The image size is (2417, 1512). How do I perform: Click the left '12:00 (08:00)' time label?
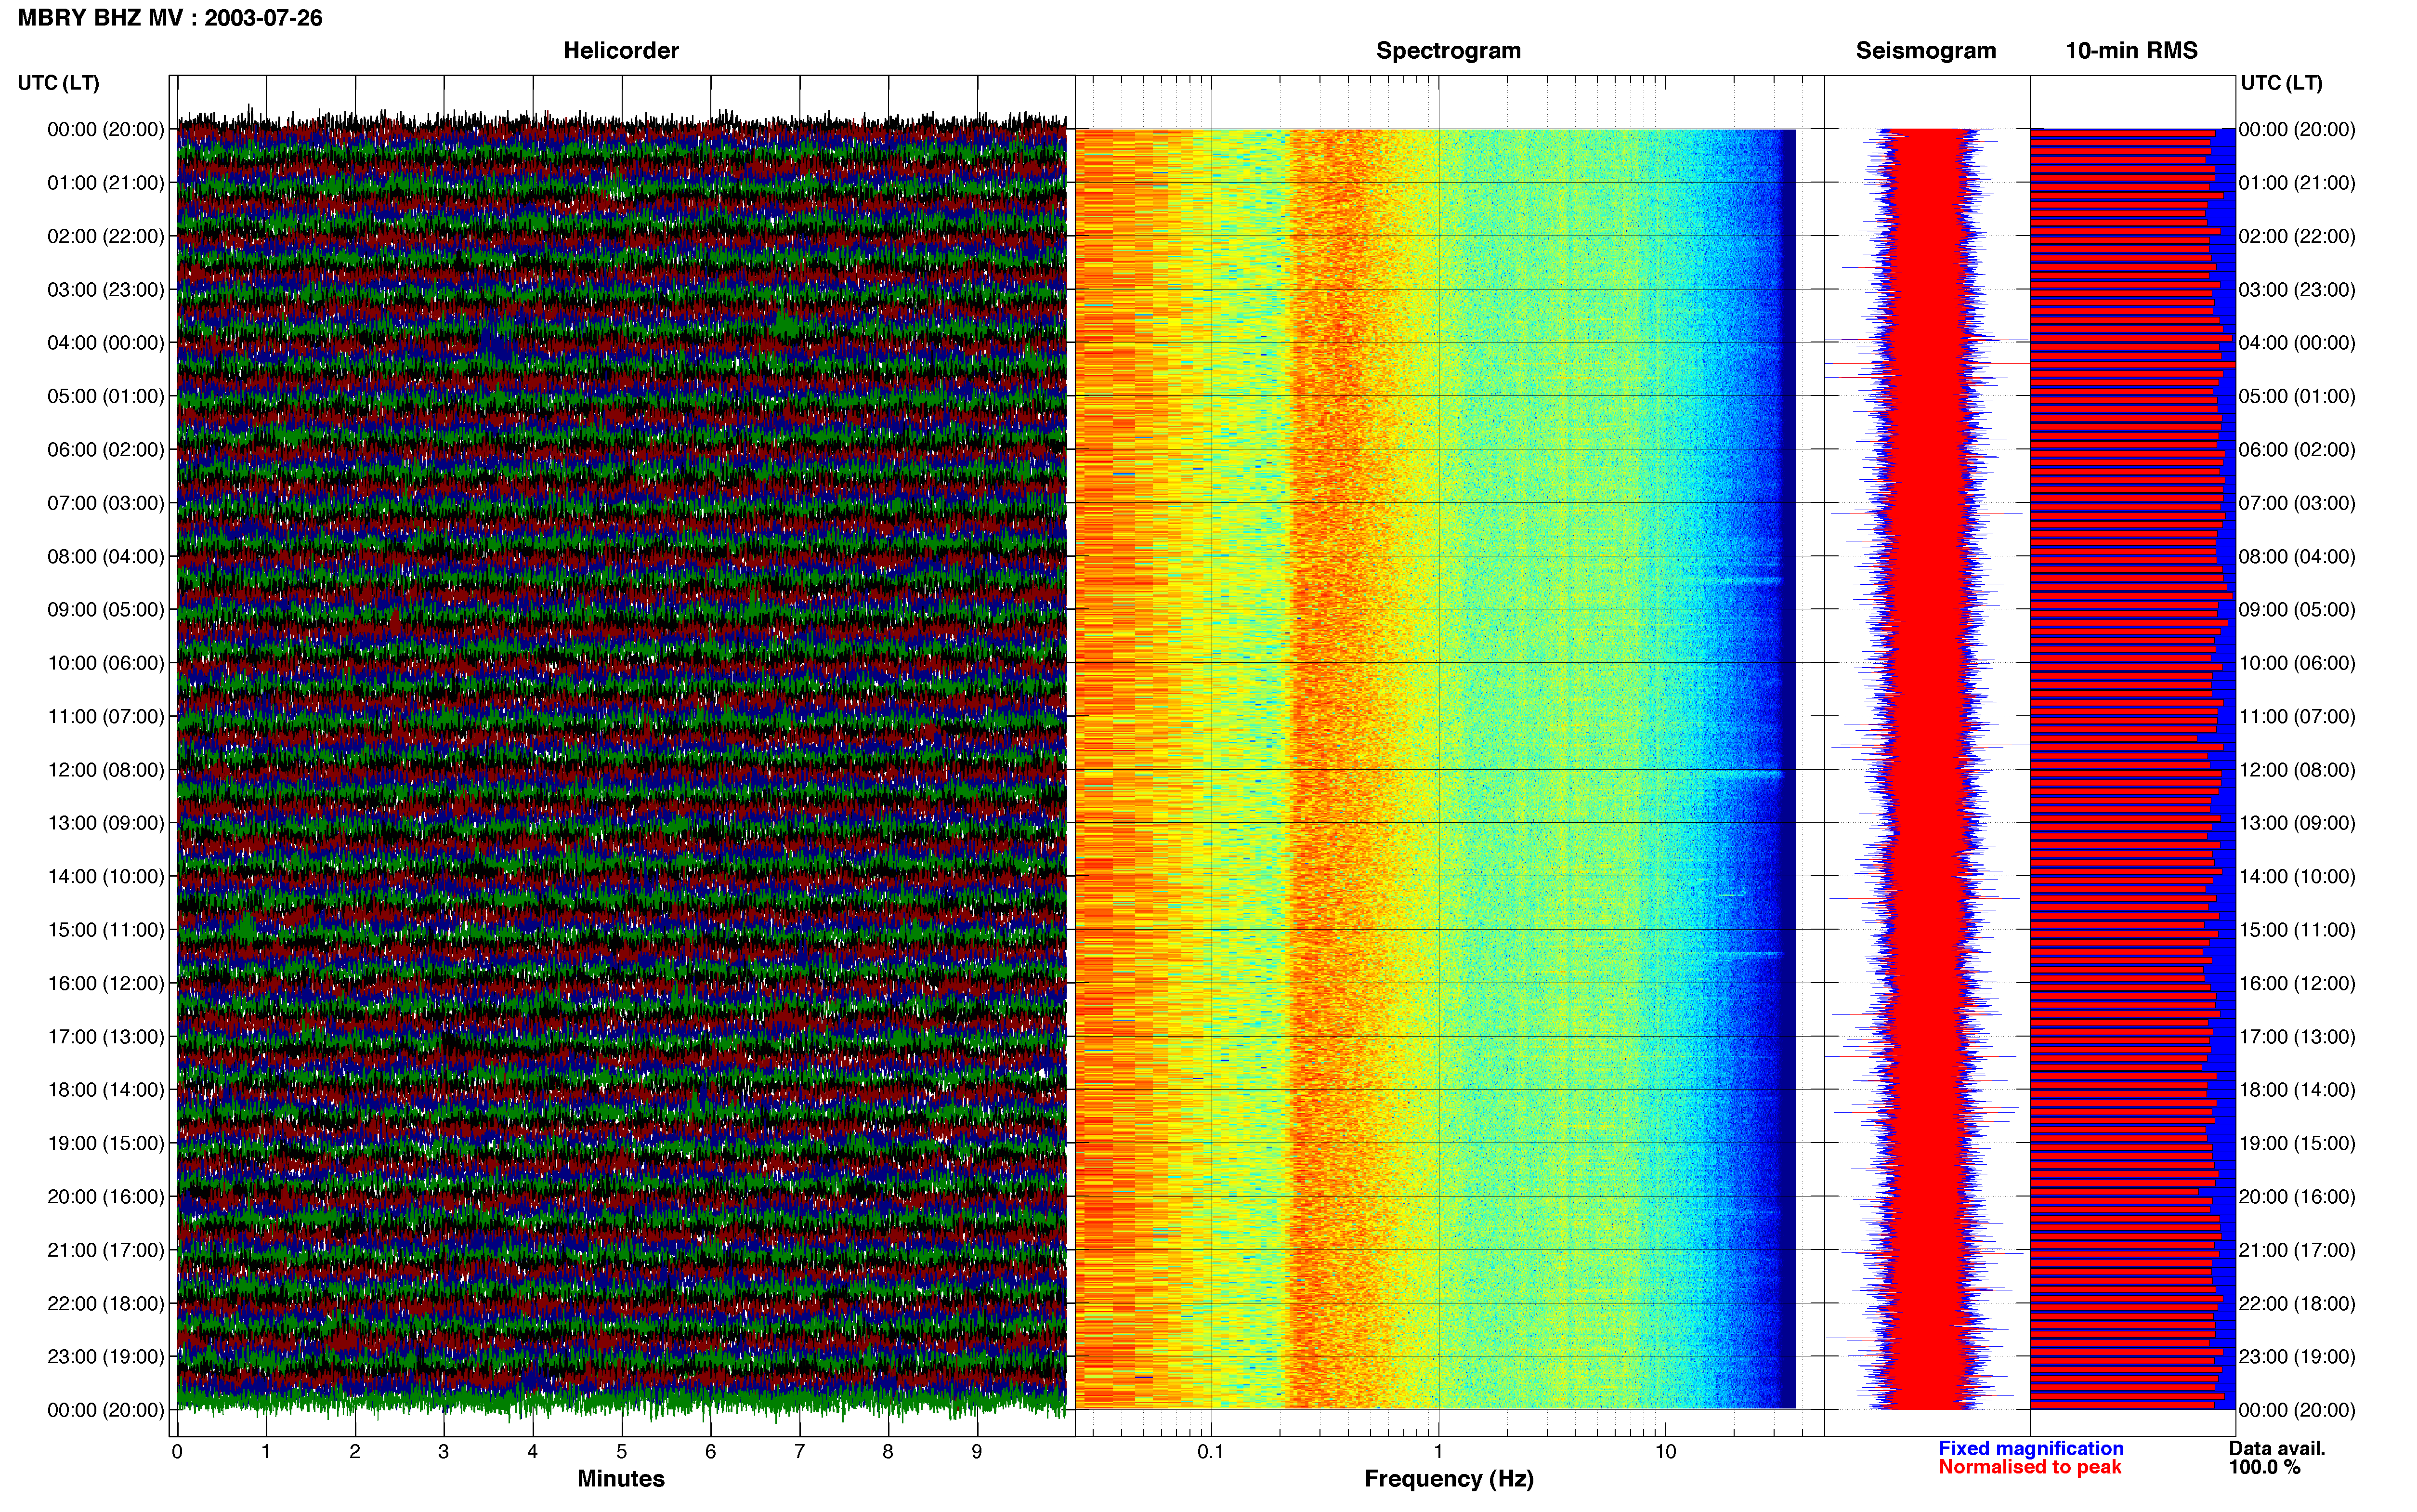[x=106, y=770]
